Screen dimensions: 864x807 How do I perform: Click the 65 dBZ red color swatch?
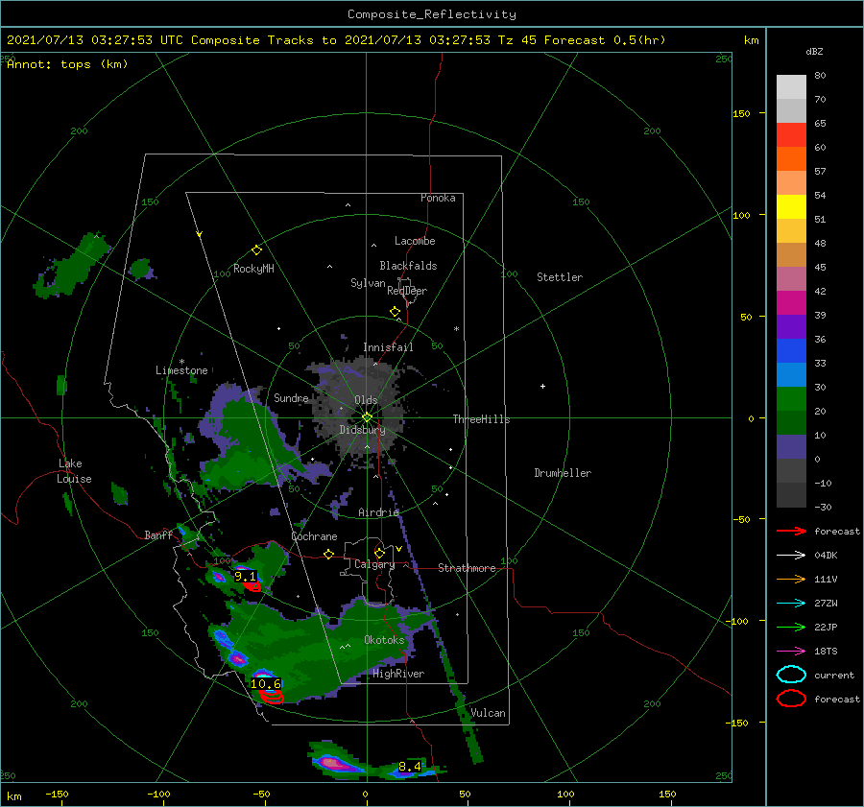tap(791, 135)
